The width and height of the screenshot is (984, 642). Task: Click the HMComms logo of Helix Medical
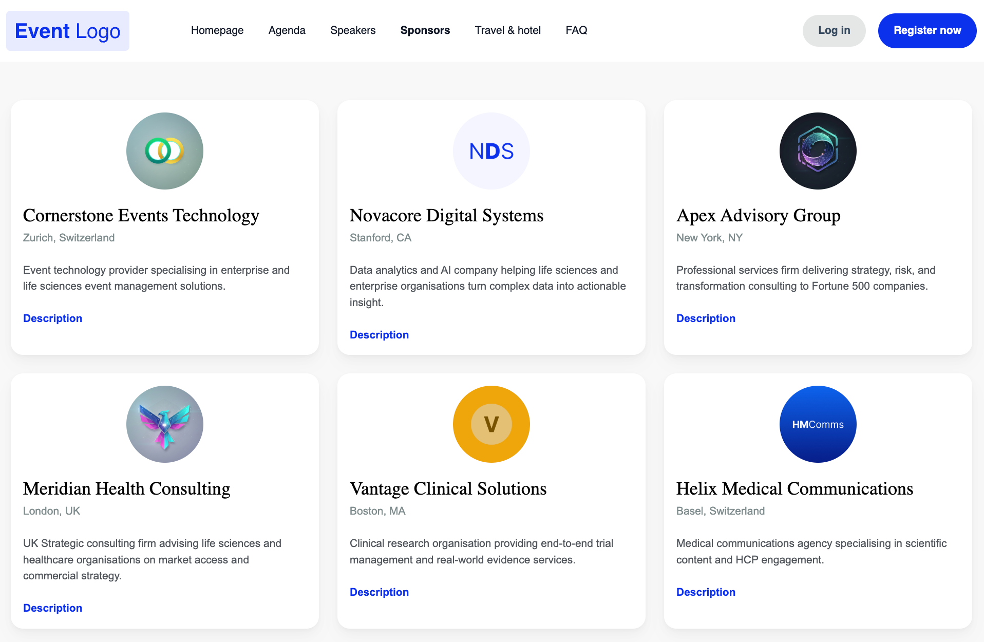[818, 424]
